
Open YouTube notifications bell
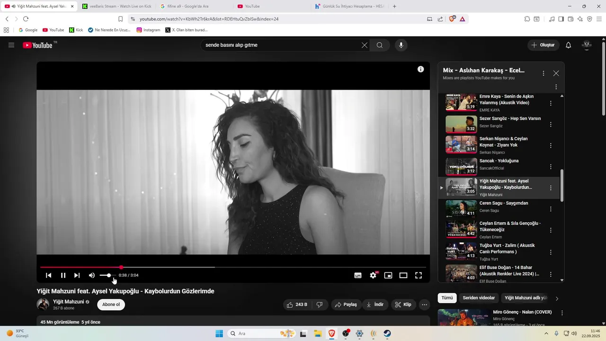(x=569, y=45)
